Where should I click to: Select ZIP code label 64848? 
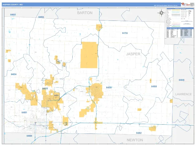coord(182,80)
